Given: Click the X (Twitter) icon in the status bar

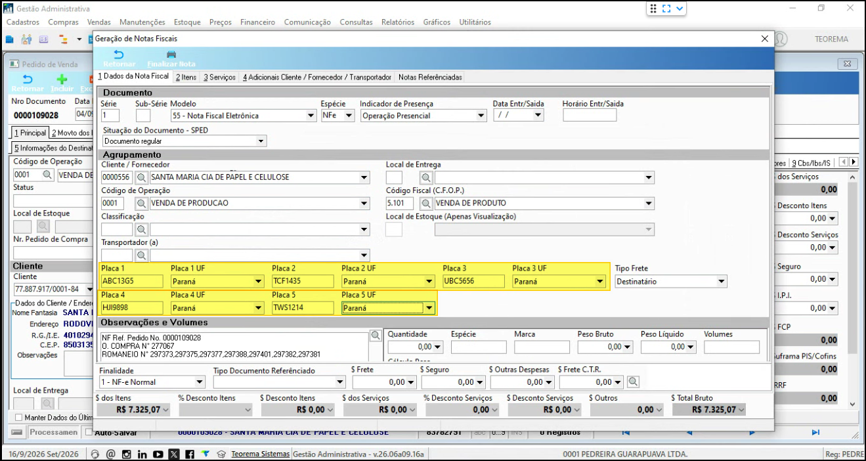Looking at the screenshot, I should coord(173,454).
